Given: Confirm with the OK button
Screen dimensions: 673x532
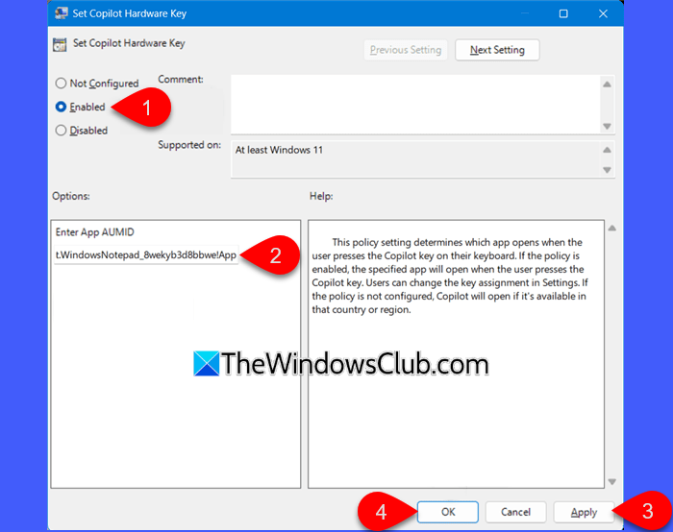Looking at the screenshot, I should (x=448, y=512).
